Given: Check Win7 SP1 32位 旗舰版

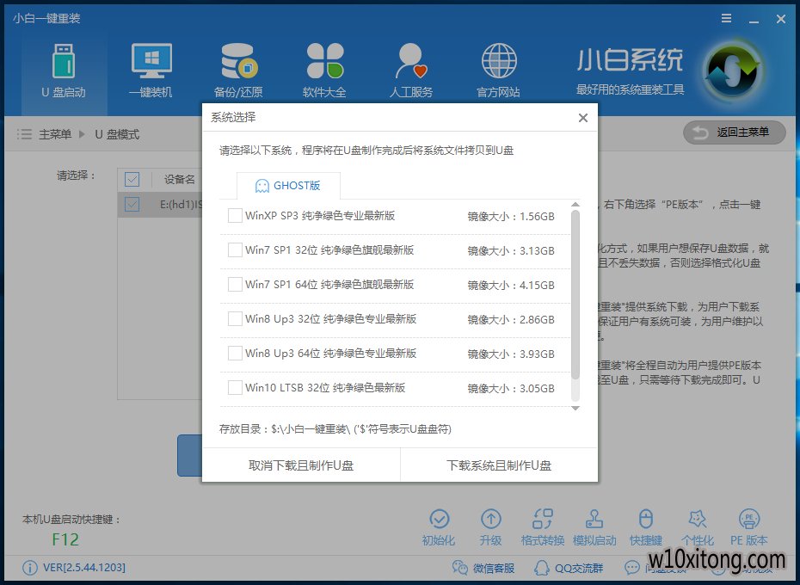Looking at the screenshot, I should (235, 250).
